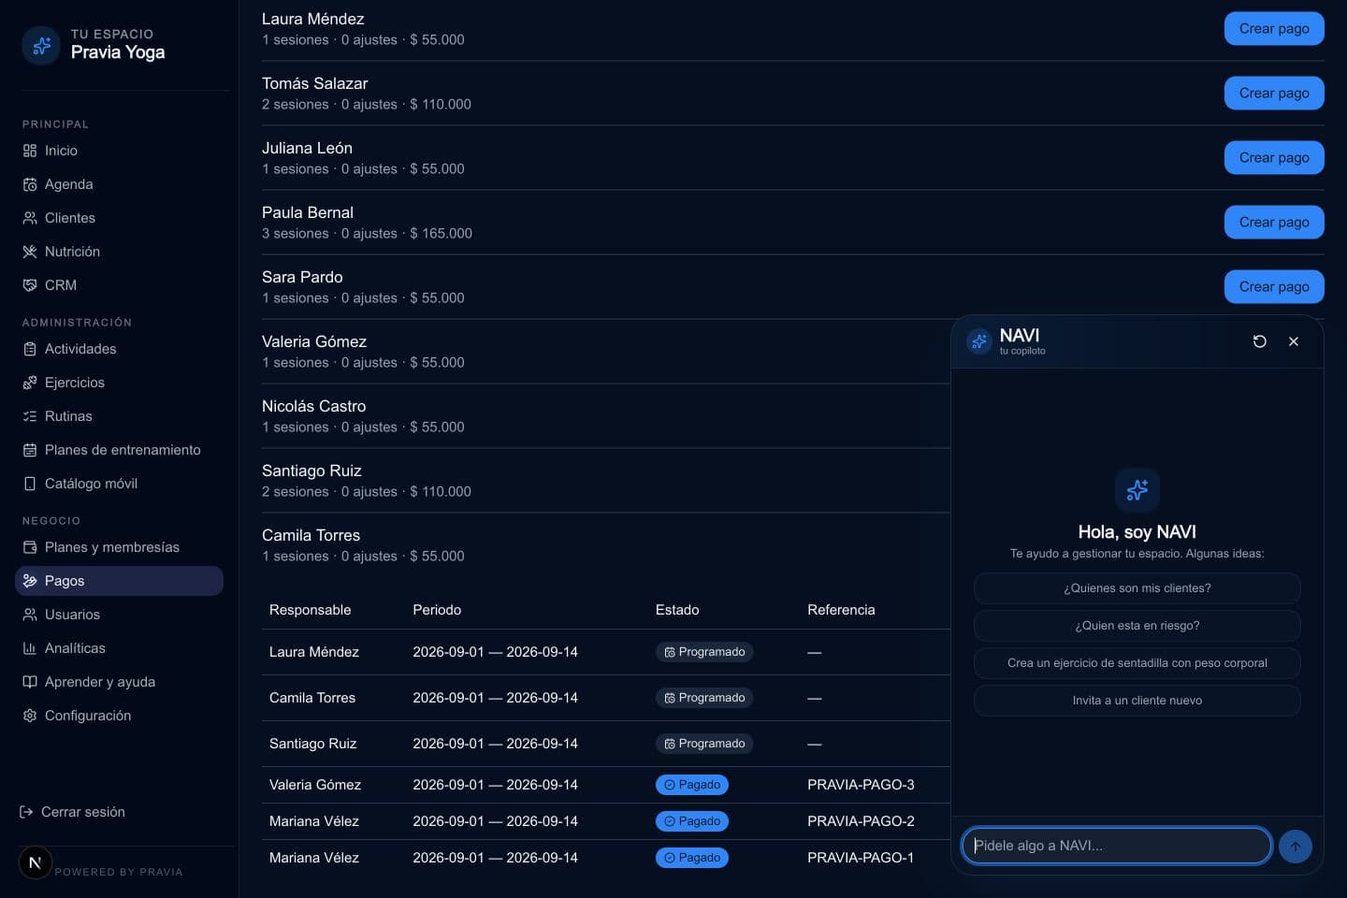Viewport: 1347px width, 898px height.
Task: Pick the '¿Quien esta en riesgo?' suggestion
Action: coord(1137,626)
